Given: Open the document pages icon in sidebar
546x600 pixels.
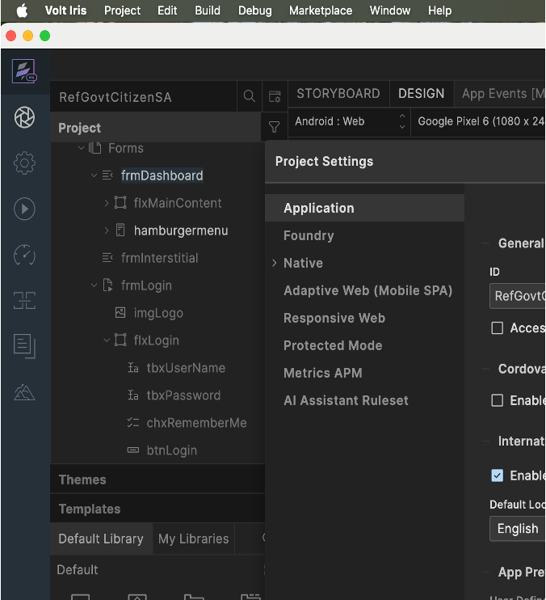Looking at the screenshot, I should click(24, 346).
